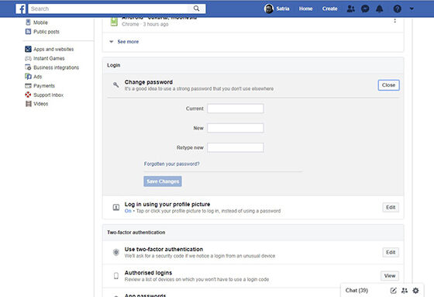Viewport: 434px width, 297px height.
Task: Click the shield icon for two-factor authentication
Action: tap(116, 252)
